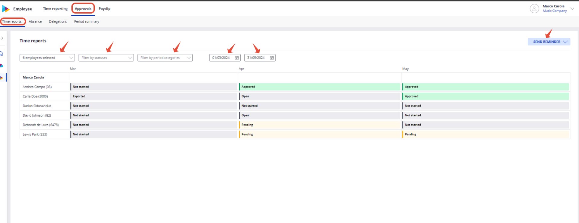Open Deborah de Luca's May Not started report

point(486,125)
